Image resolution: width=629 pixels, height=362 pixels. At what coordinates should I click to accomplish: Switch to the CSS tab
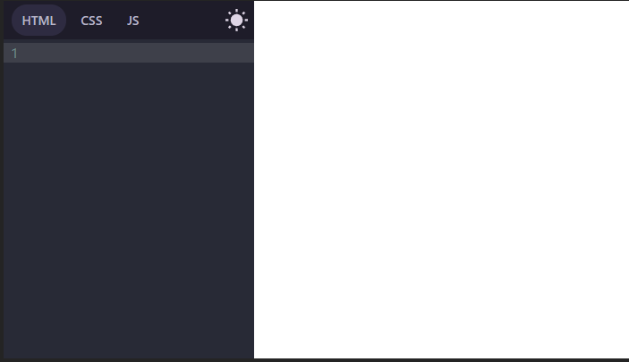click(x=91, y=21)
